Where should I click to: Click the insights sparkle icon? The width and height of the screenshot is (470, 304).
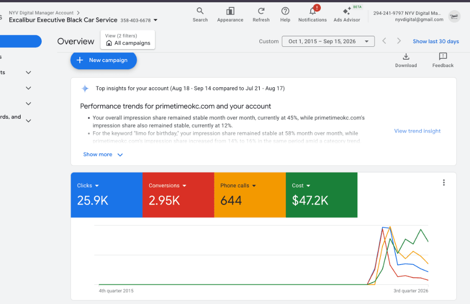(85, 89)
